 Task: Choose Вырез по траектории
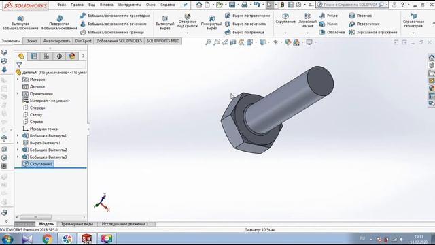247,16
